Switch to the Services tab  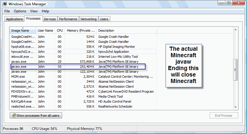coord(50,19)
